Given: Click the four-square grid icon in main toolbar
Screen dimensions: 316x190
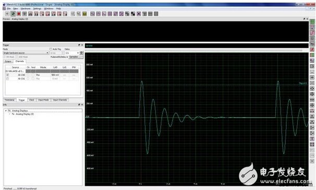Looking at the screenshot, I should pos(127,14).
